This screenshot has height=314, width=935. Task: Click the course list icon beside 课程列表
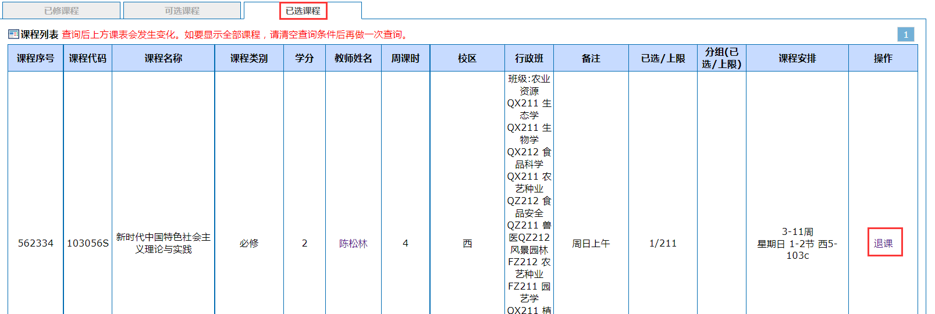(13, 34)
